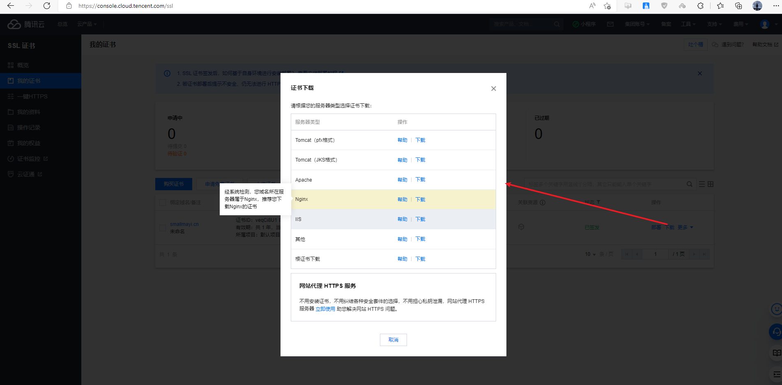This screenshot has height=385, width=782.
Task: Refresh the browser page
Action: pyautogui.click(x=47, y=6)
